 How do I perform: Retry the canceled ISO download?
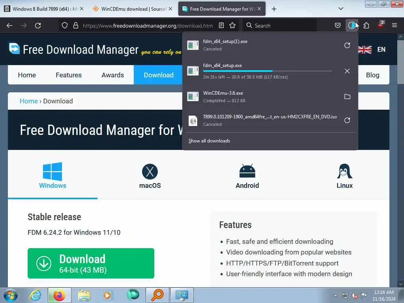pyautogui.click(x=347, y=120)
